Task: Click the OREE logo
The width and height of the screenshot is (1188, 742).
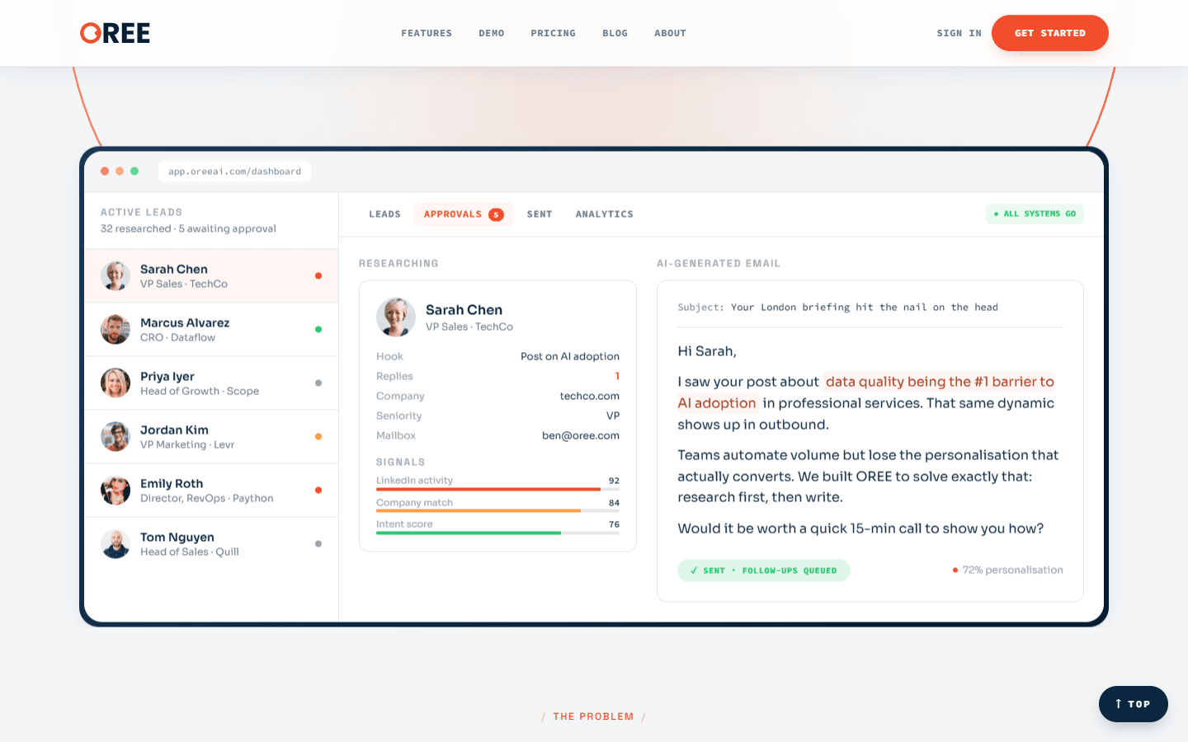Action: pos(115,33)
